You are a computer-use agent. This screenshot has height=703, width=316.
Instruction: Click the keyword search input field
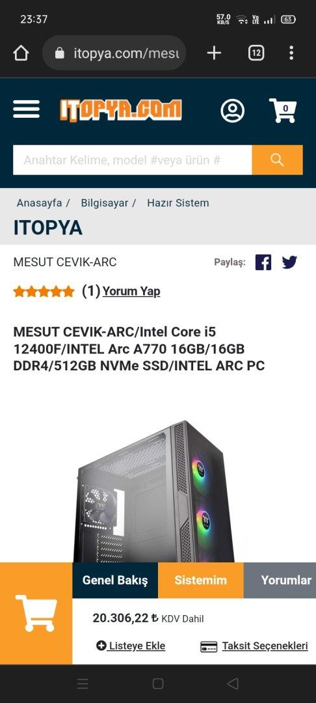coord(133,160)
